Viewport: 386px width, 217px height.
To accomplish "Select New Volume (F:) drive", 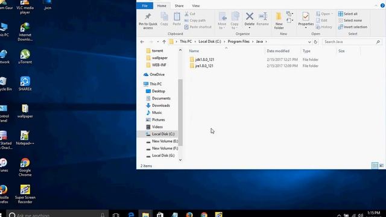I will pyautogui.click(x=165, y=148).
